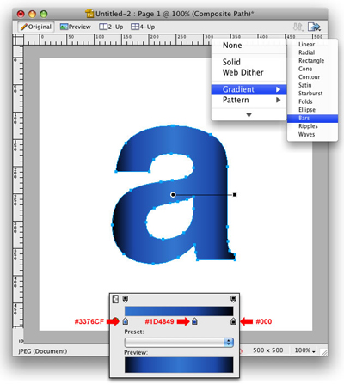Close the document window with red button
Image resolution: width=344 pixels, height=390 pixels.
(x=21, y=14)
